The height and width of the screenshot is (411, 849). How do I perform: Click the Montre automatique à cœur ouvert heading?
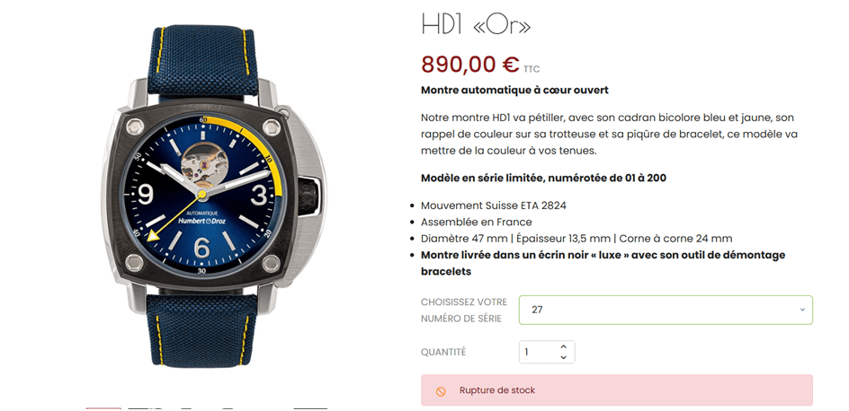(x=515, y=91)
